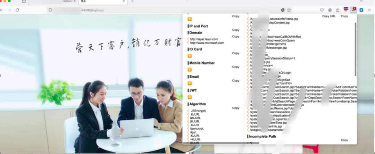The width and height of the screenshot is (375, 154).
Task: Click the path containing MidSearchPage
Action: [303, 101]
